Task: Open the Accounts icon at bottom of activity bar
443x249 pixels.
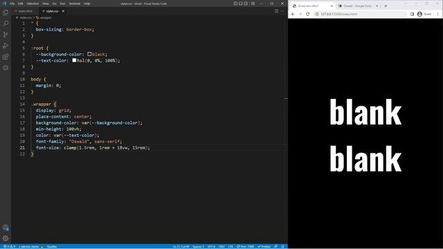Action: coord(6,228)
